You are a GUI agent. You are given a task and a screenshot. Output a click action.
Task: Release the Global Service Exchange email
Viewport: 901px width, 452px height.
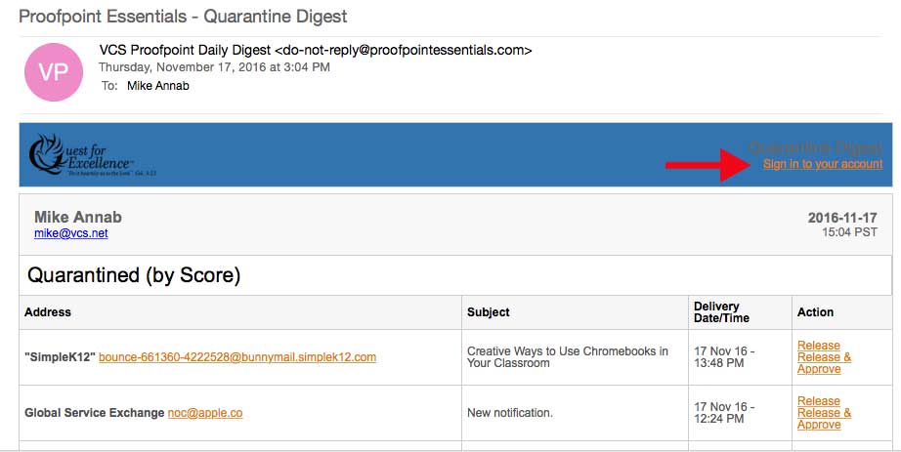pos(818,401)
